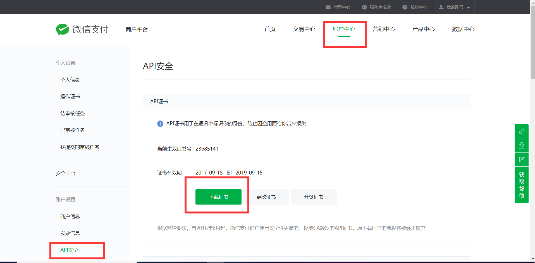Screen dimensions: 535x263
Task: Click the WeChat Pay green logo icon
Action: pos(62,29)
